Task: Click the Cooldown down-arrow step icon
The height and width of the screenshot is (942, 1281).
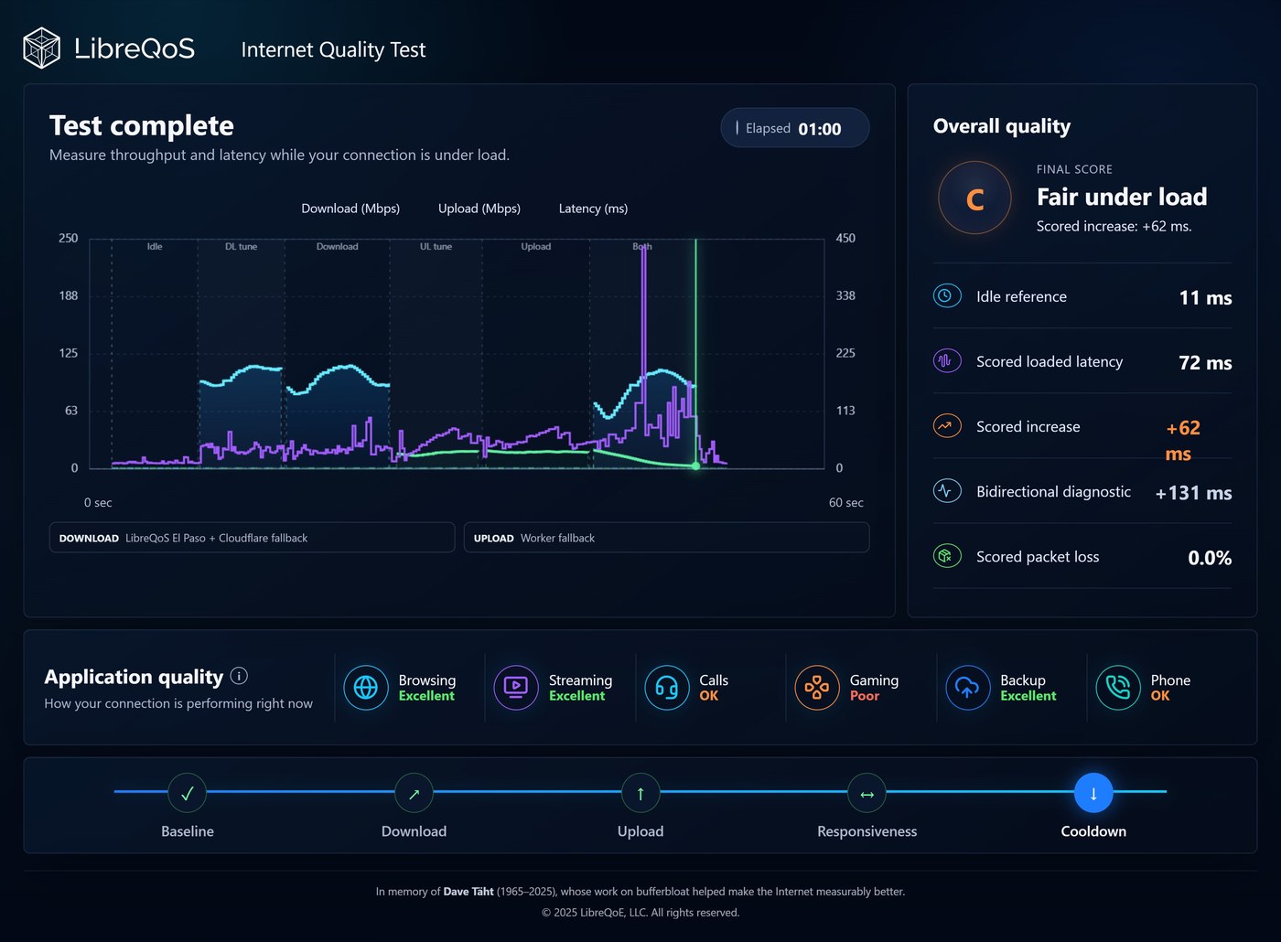Action: [x=1093, y=793]
